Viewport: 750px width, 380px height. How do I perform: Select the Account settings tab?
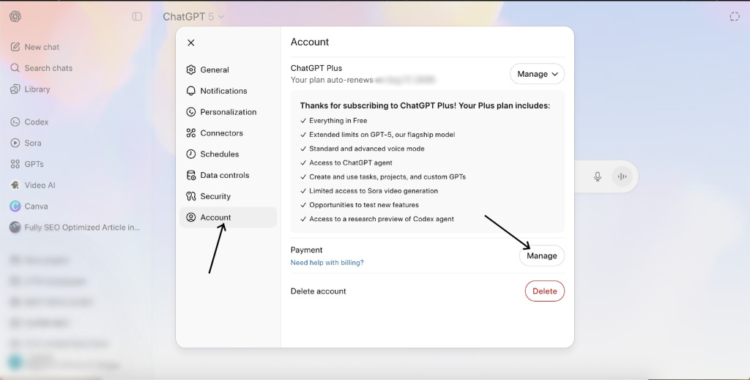(229, 217)
